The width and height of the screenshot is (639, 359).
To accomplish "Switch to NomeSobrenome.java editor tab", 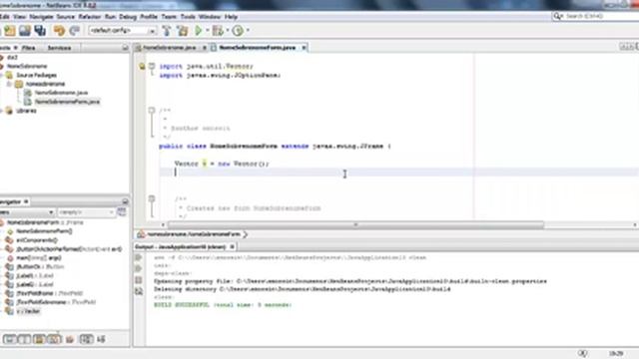I will pos(170,48).
